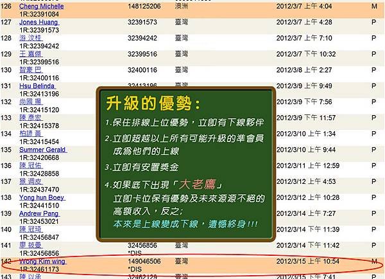Open the Yong hun Boey member link

(42, 197)
